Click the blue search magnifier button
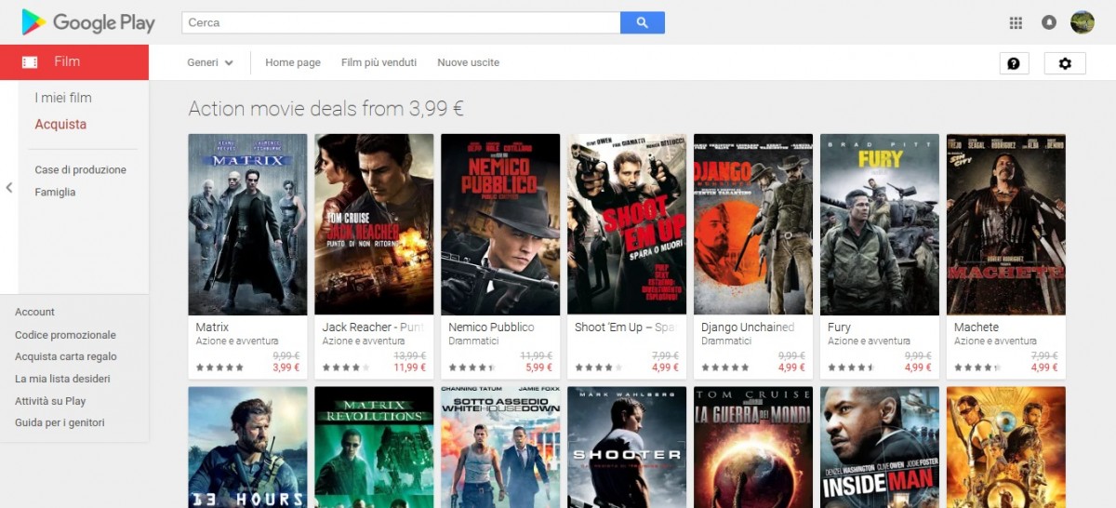1116x508 pixels. pyautogui.click(x=643, y=22)
